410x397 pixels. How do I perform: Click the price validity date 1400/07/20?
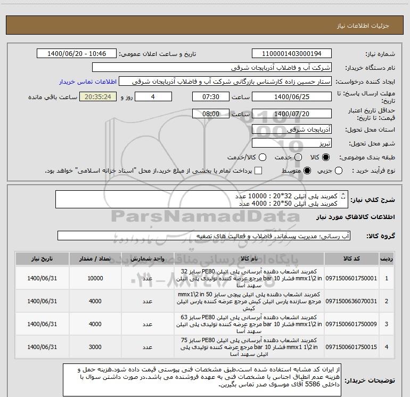click(x=292, y=114)
